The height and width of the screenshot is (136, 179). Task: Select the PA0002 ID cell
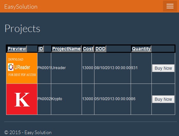tap(44, 99)
